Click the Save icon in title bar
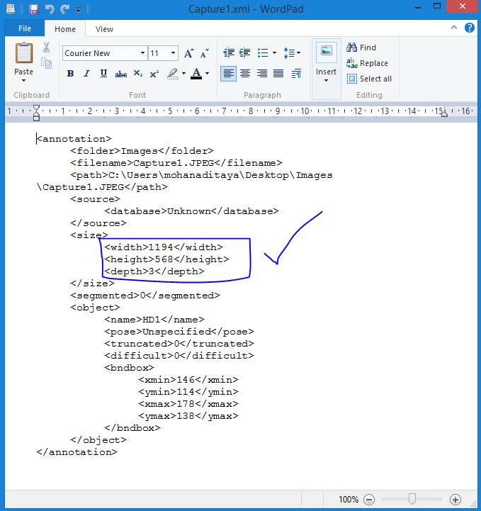Viewport: 481px width, 511px height. [33, 9]
